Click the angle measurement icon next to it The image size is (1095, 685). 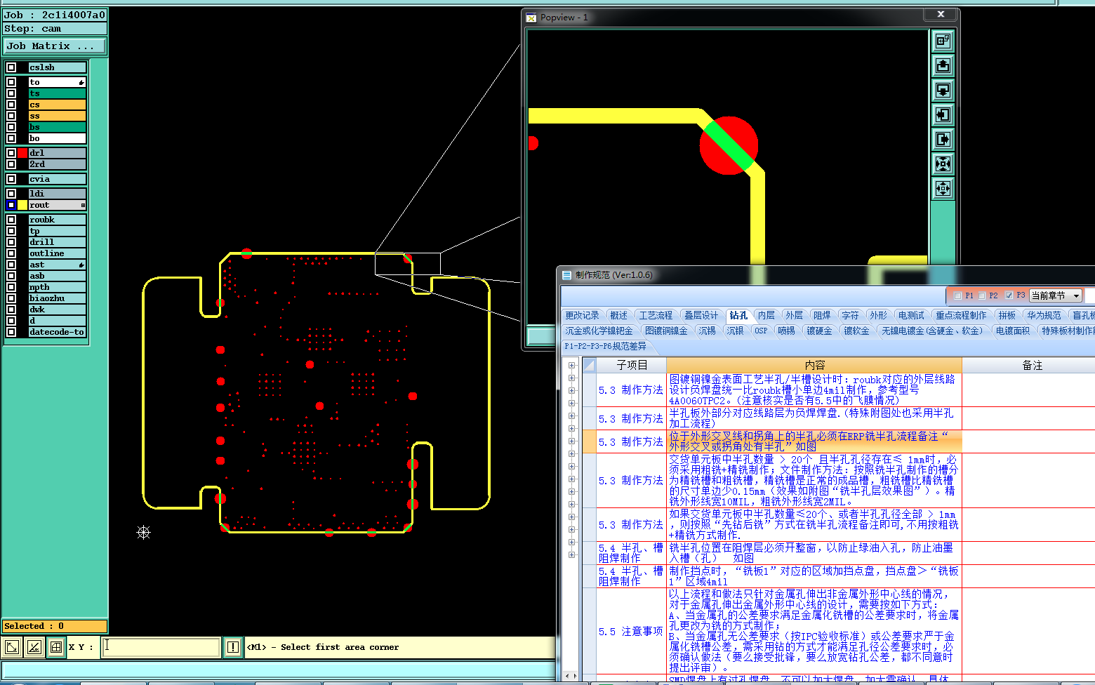click(x=34, y=647)
